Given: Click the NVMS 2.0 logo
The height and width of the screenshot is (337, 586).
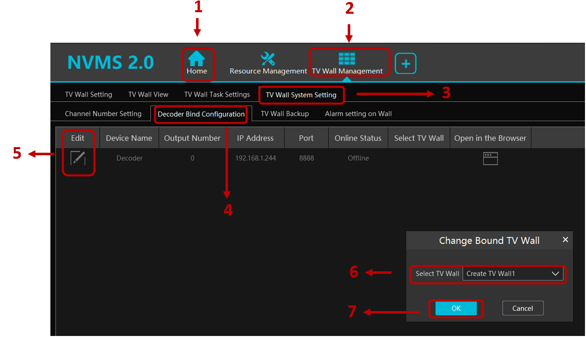Looking at the screenshot, I should coord(110,62).
